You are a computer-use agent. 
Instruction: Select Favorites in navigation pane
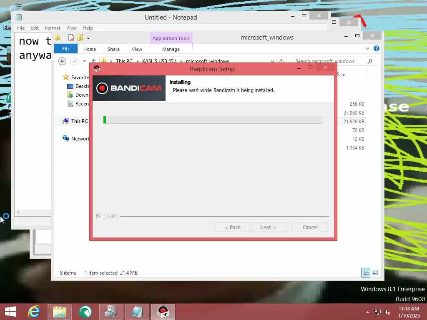tap(76, 77)
